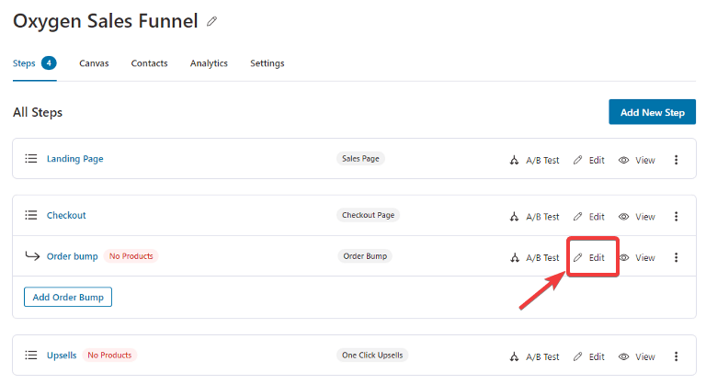Open the Checkout step link
Viewport: 706px width, 384px height.
pyautogui.click(x=66, y=215)
